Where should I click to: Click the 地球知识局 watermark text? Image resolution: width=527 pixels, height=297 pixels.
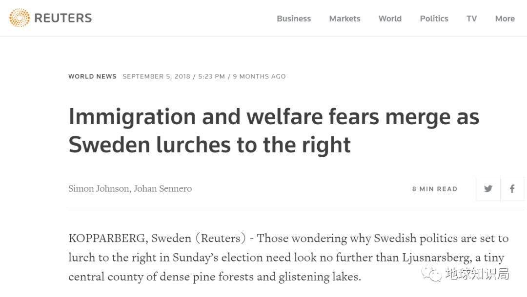click(477, 274)
